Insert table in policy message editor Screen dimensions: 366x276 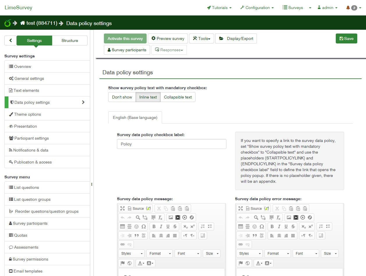[x=122, y=226]
